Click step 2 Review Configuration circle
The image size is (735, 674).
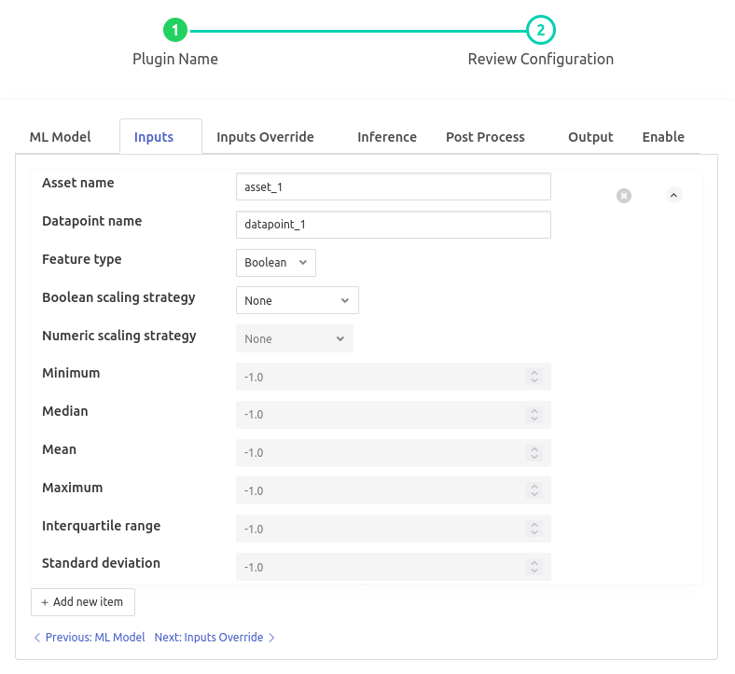pos(540,31)
